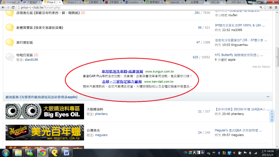Open the 金帝 - 三菱指定協力廠商 ad link
Screen dimensions: 279x157
122,82
